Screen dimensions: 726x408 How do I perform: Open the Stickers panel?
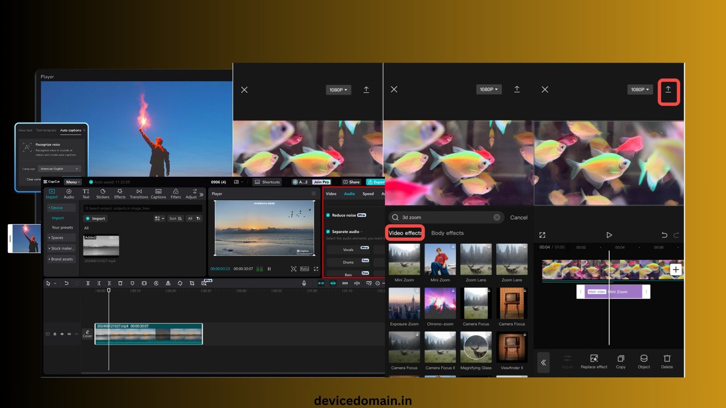tap(102, 193)
